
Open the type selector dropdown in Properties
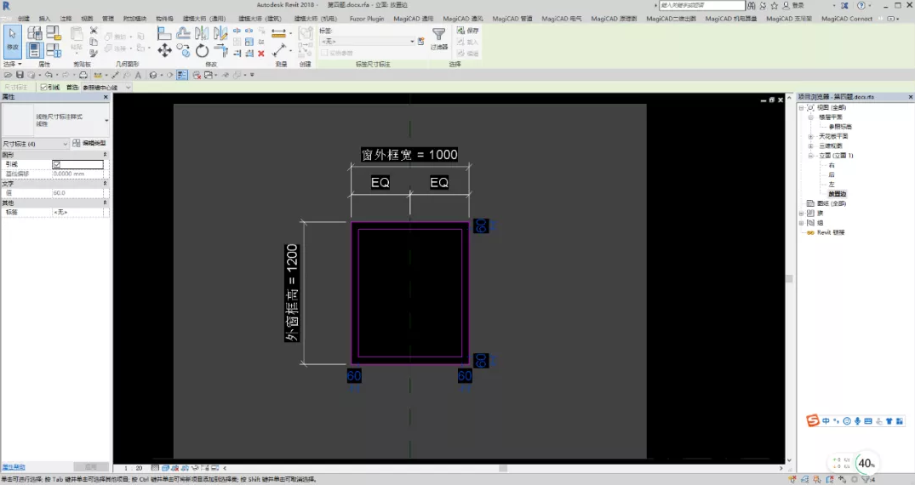[55, 120]
